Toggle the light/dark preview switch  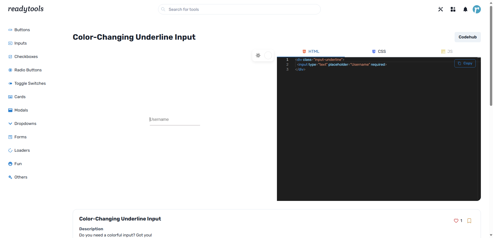point(268,55)
